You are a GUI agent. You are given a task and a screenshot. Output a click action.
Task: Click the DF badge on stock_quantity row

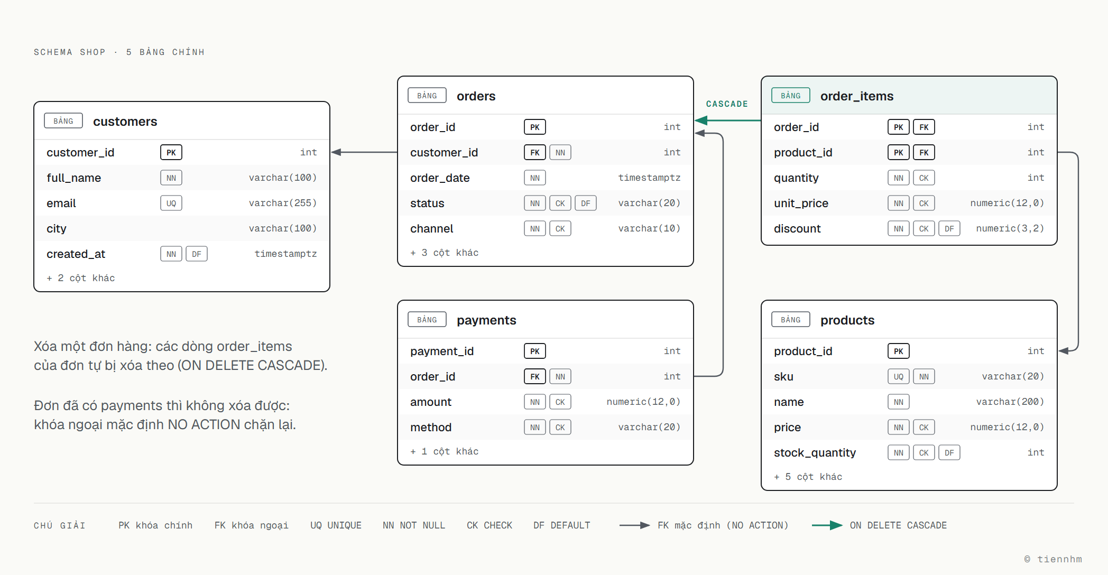pos(949,452)
